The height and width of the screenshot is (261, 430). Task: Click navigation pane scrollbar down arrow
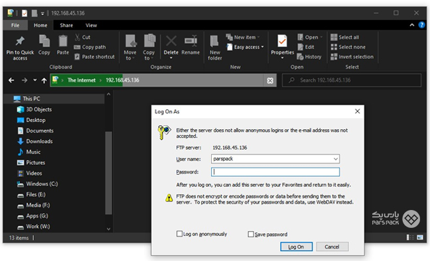pos(109,229)
